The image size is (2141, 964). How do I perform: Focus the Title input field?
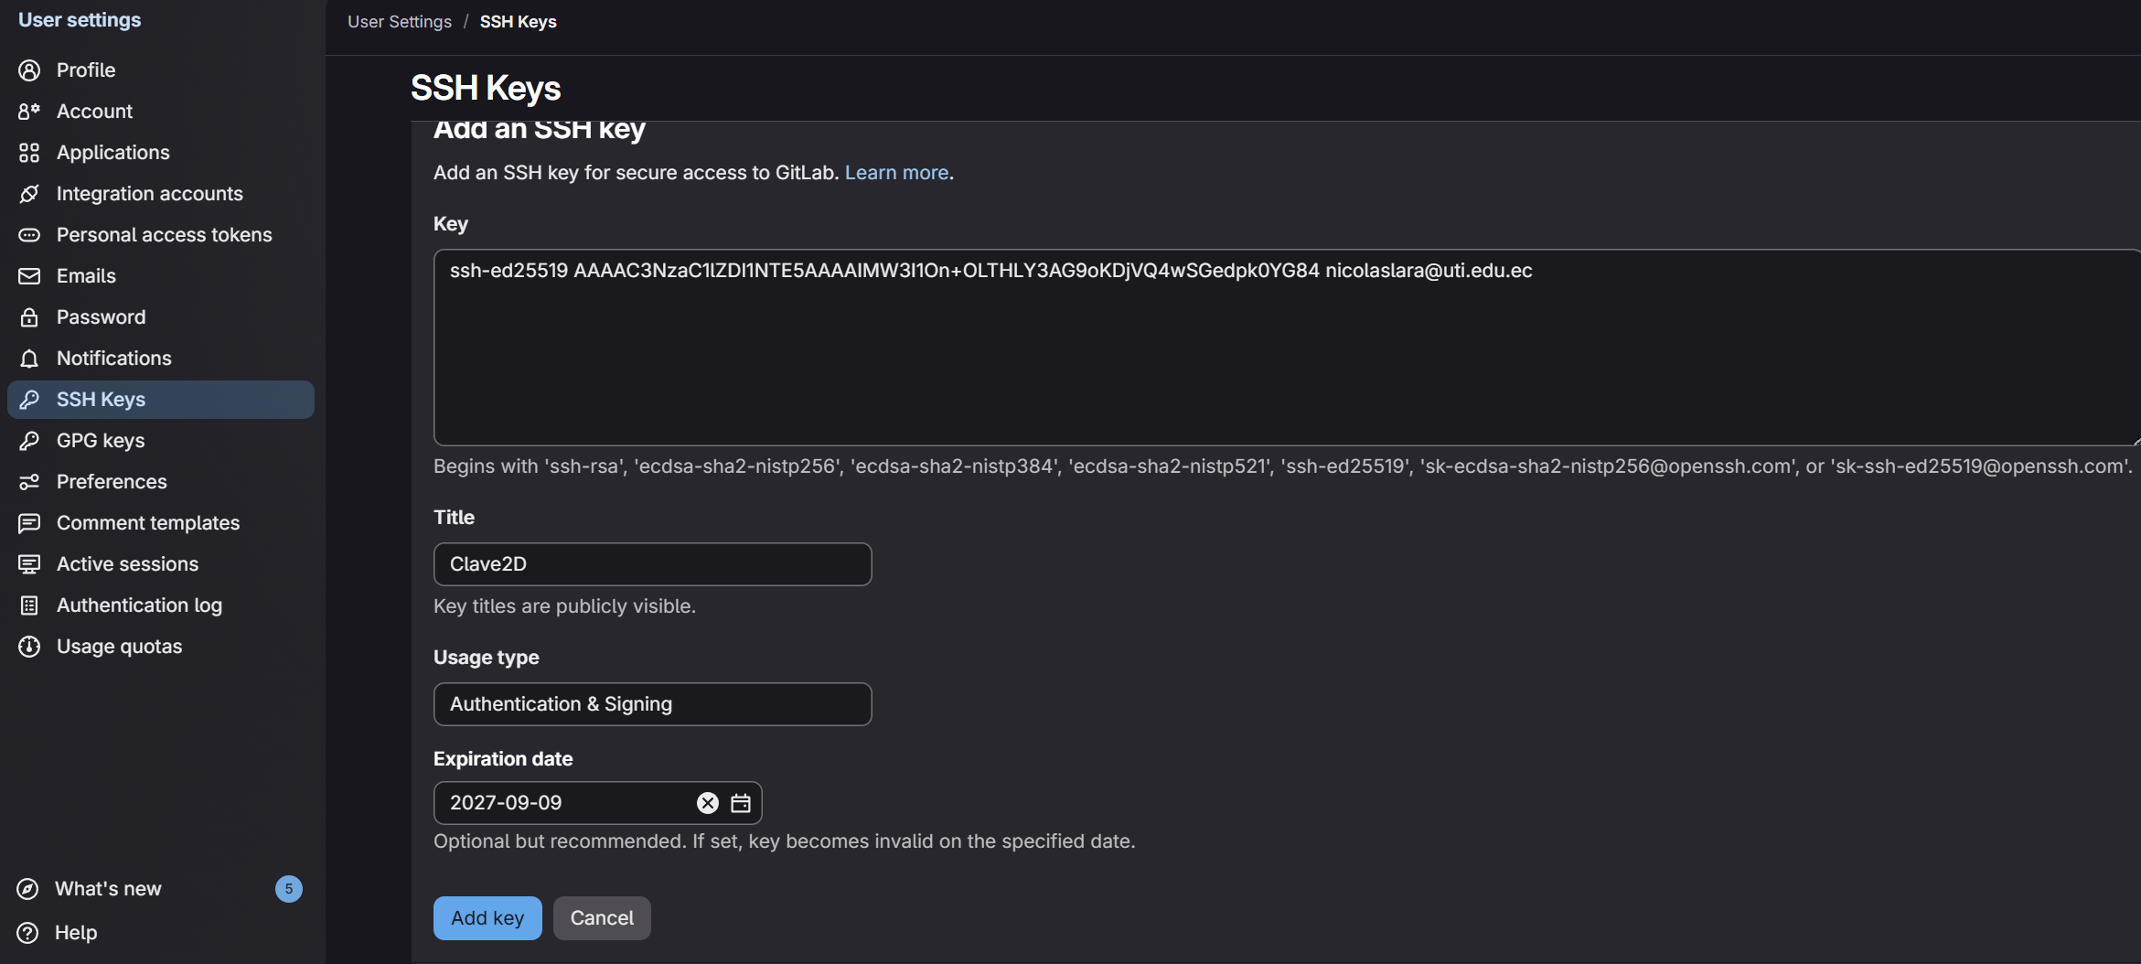point(652,564)
